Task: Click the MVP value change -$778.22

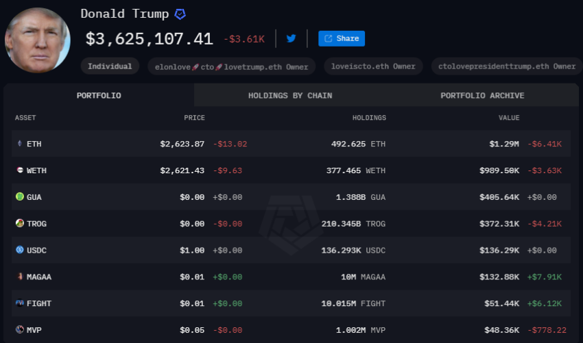Action: 547,330
